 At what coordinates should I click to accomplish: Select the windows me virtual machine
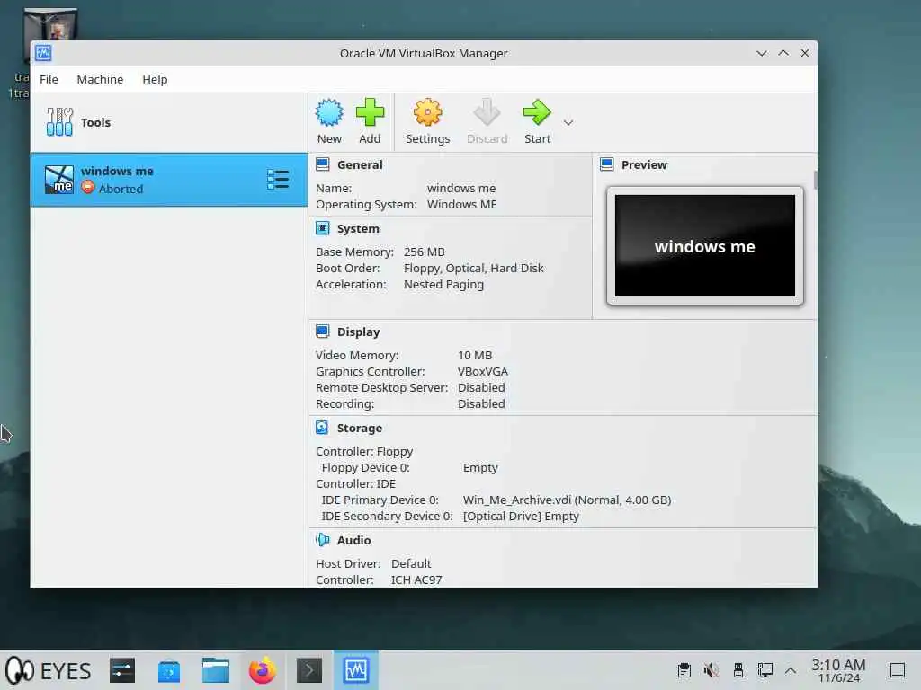169,180
